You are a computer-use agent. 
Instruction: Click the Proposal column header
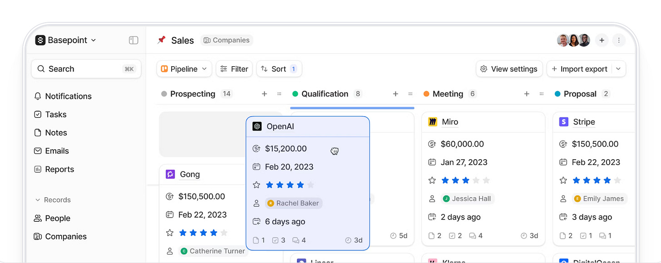pyautogui.click(x=580, y=94)
